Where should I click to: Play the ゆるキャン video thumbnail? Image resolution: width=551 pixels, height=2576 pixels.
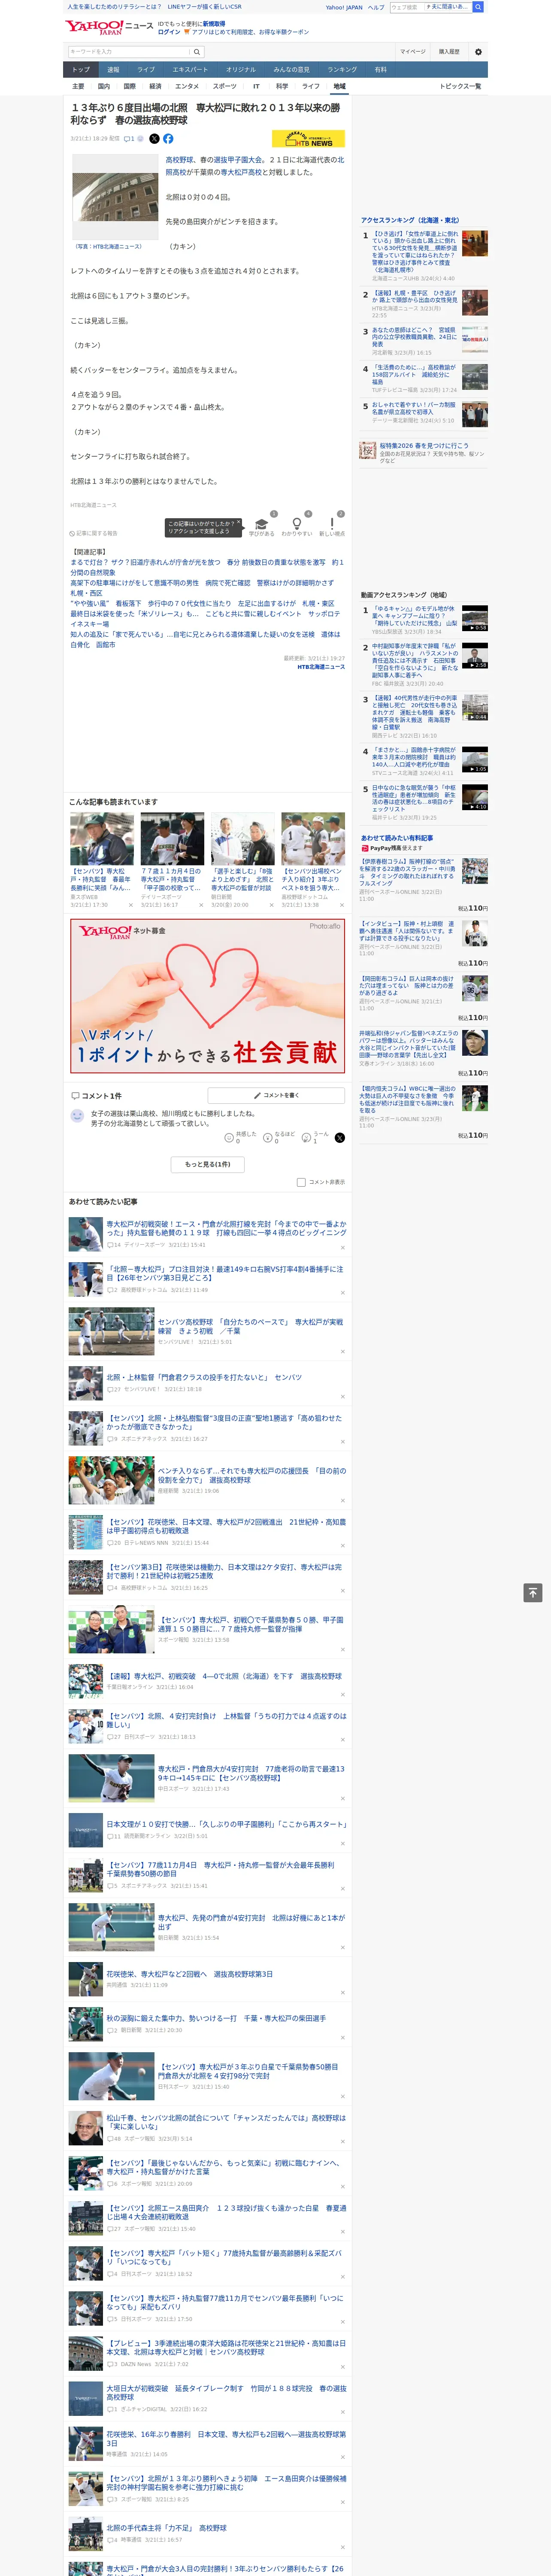pos(475,618)
